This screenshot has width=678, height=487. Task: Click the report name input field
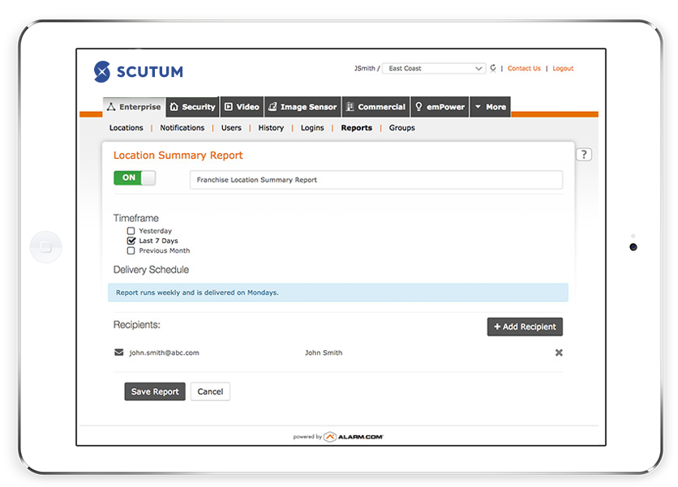[x=375, y=180]
